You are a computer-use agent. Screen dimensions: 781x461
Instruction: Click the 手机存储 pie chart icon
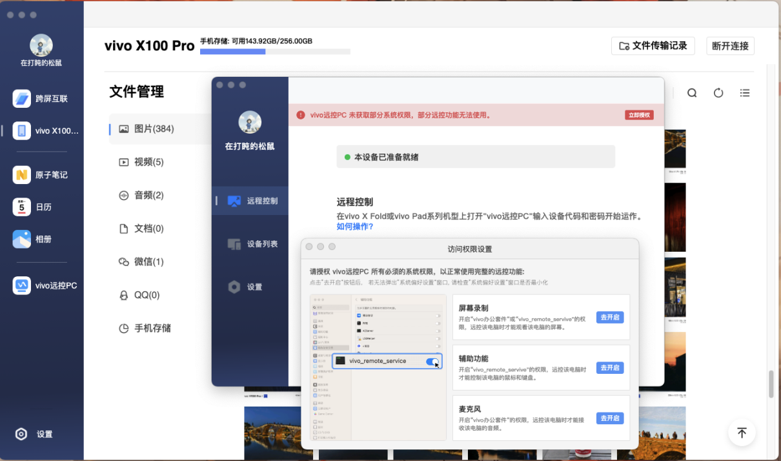click(123, 328)
